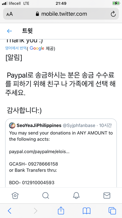The height and width of the screenshot is (218, 122).
Task: Open the AA reader text size menu
Action: [x=10, y=14]
